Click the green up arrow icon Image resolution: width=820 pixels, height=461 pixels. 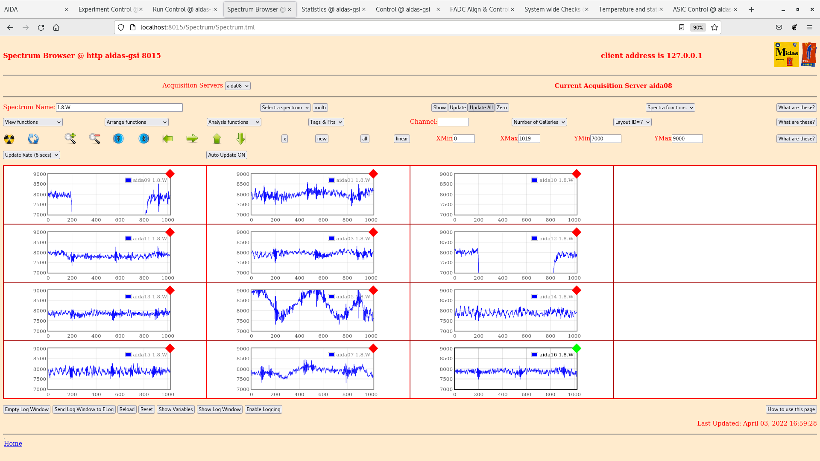pyautogui.click(x=217, y=138)
